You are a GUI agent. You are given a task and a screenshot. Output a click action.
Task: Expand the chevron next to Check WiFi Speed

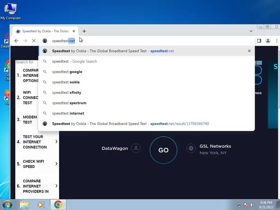click(56, 164)
